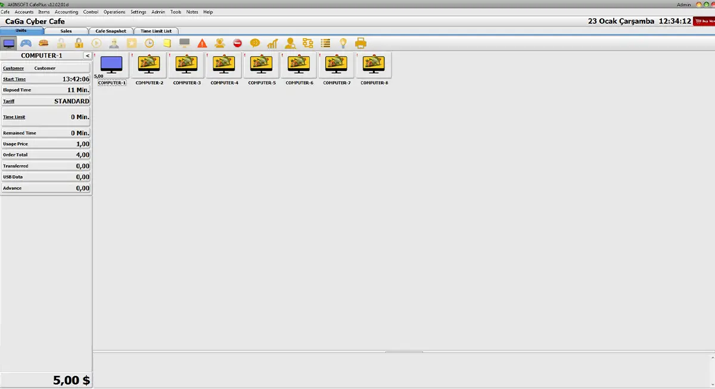The image size is (715, 389).
Task: Open the Help menu
Action: 208,12
